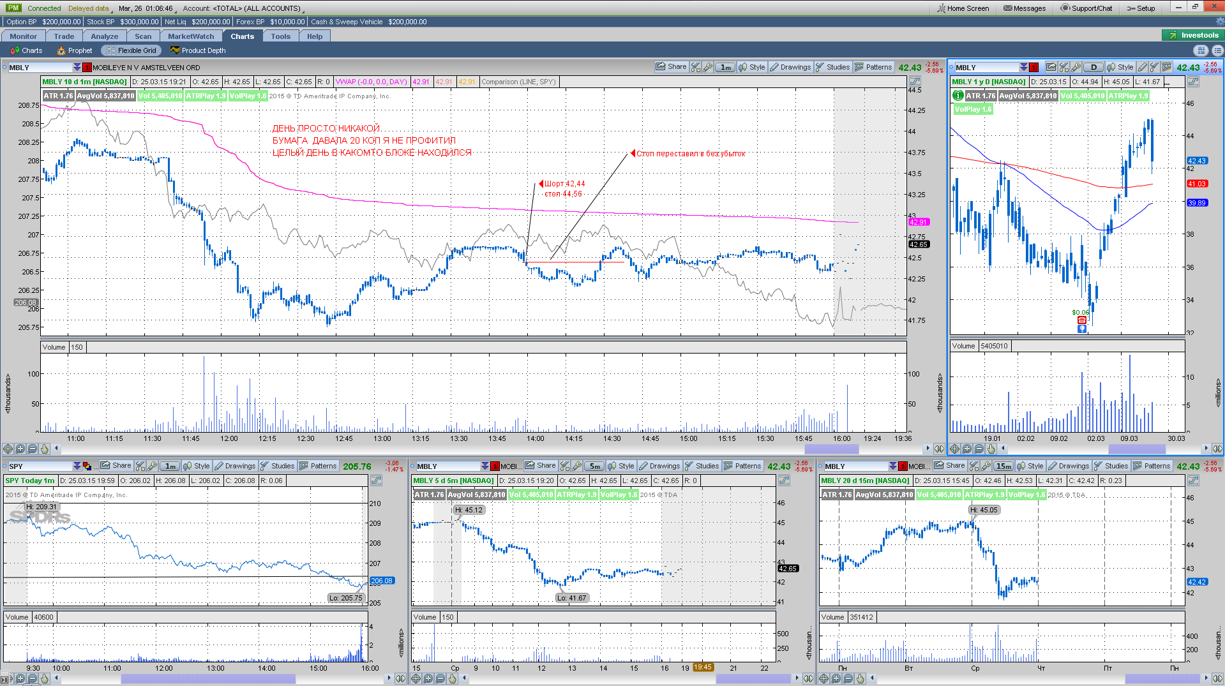Image resolution: width=1225 pixels, height=686 pixels.
Task: Open Studies on SPY chart
Action: (278, 466)
